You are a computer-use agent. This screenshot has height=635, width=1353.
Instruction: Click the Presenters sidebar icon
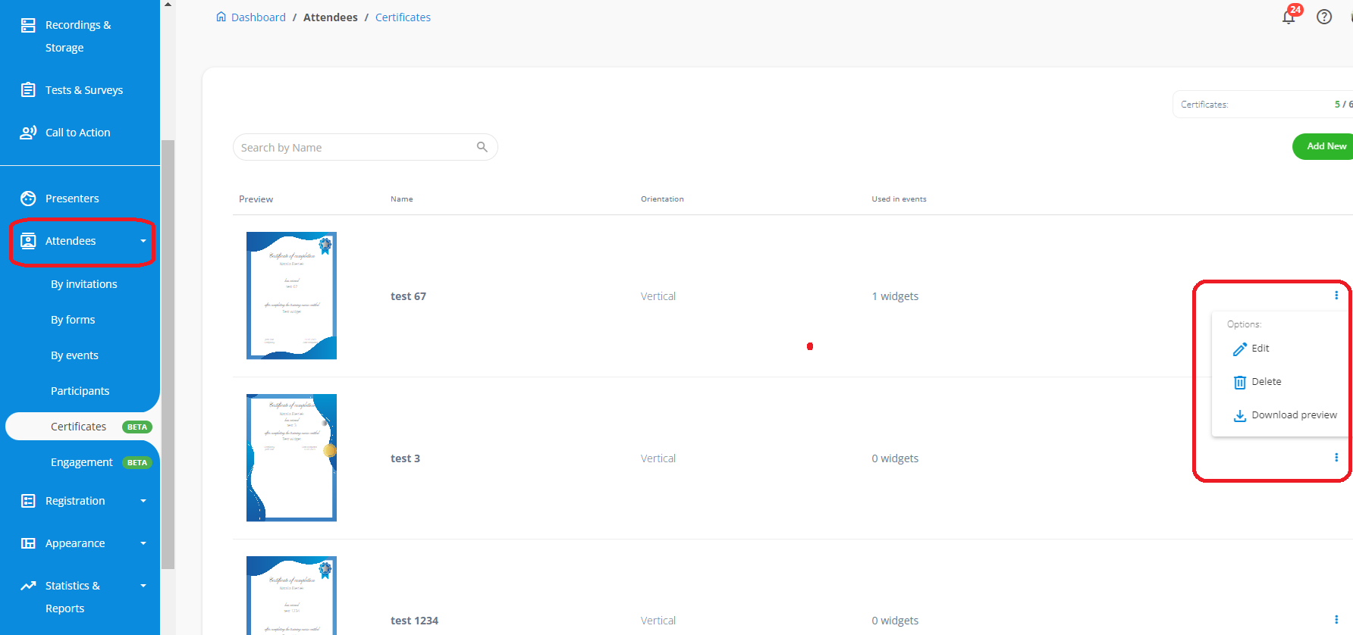coord(28,199)
